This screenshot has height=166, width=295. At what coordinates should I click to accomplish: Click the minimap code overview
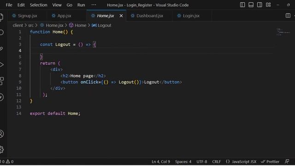[283, 32]
